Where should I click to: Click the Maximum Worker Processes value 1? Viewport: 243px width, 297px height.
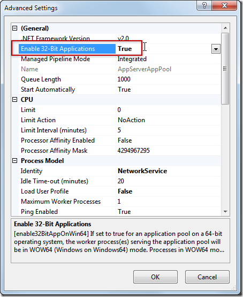[x=119, y=202]
